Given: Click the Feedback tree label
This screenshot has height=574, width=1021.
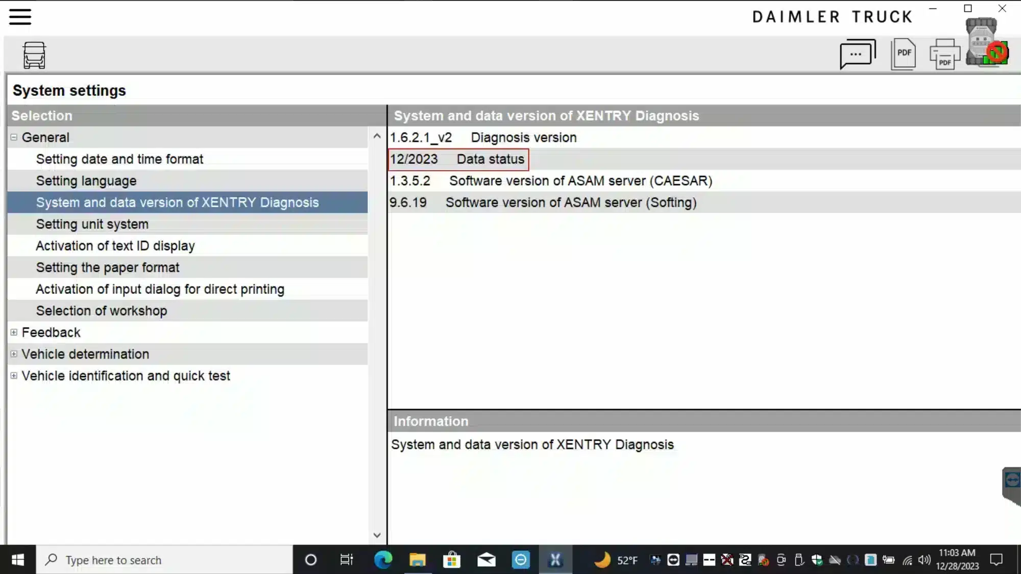Looking at the screenshot, I should 51,332.
